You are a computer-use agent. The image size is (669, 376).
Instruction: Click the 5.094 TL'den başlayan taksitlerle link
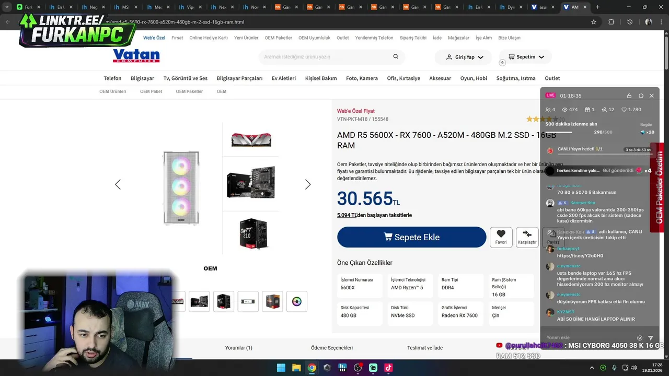click(374, 215)
